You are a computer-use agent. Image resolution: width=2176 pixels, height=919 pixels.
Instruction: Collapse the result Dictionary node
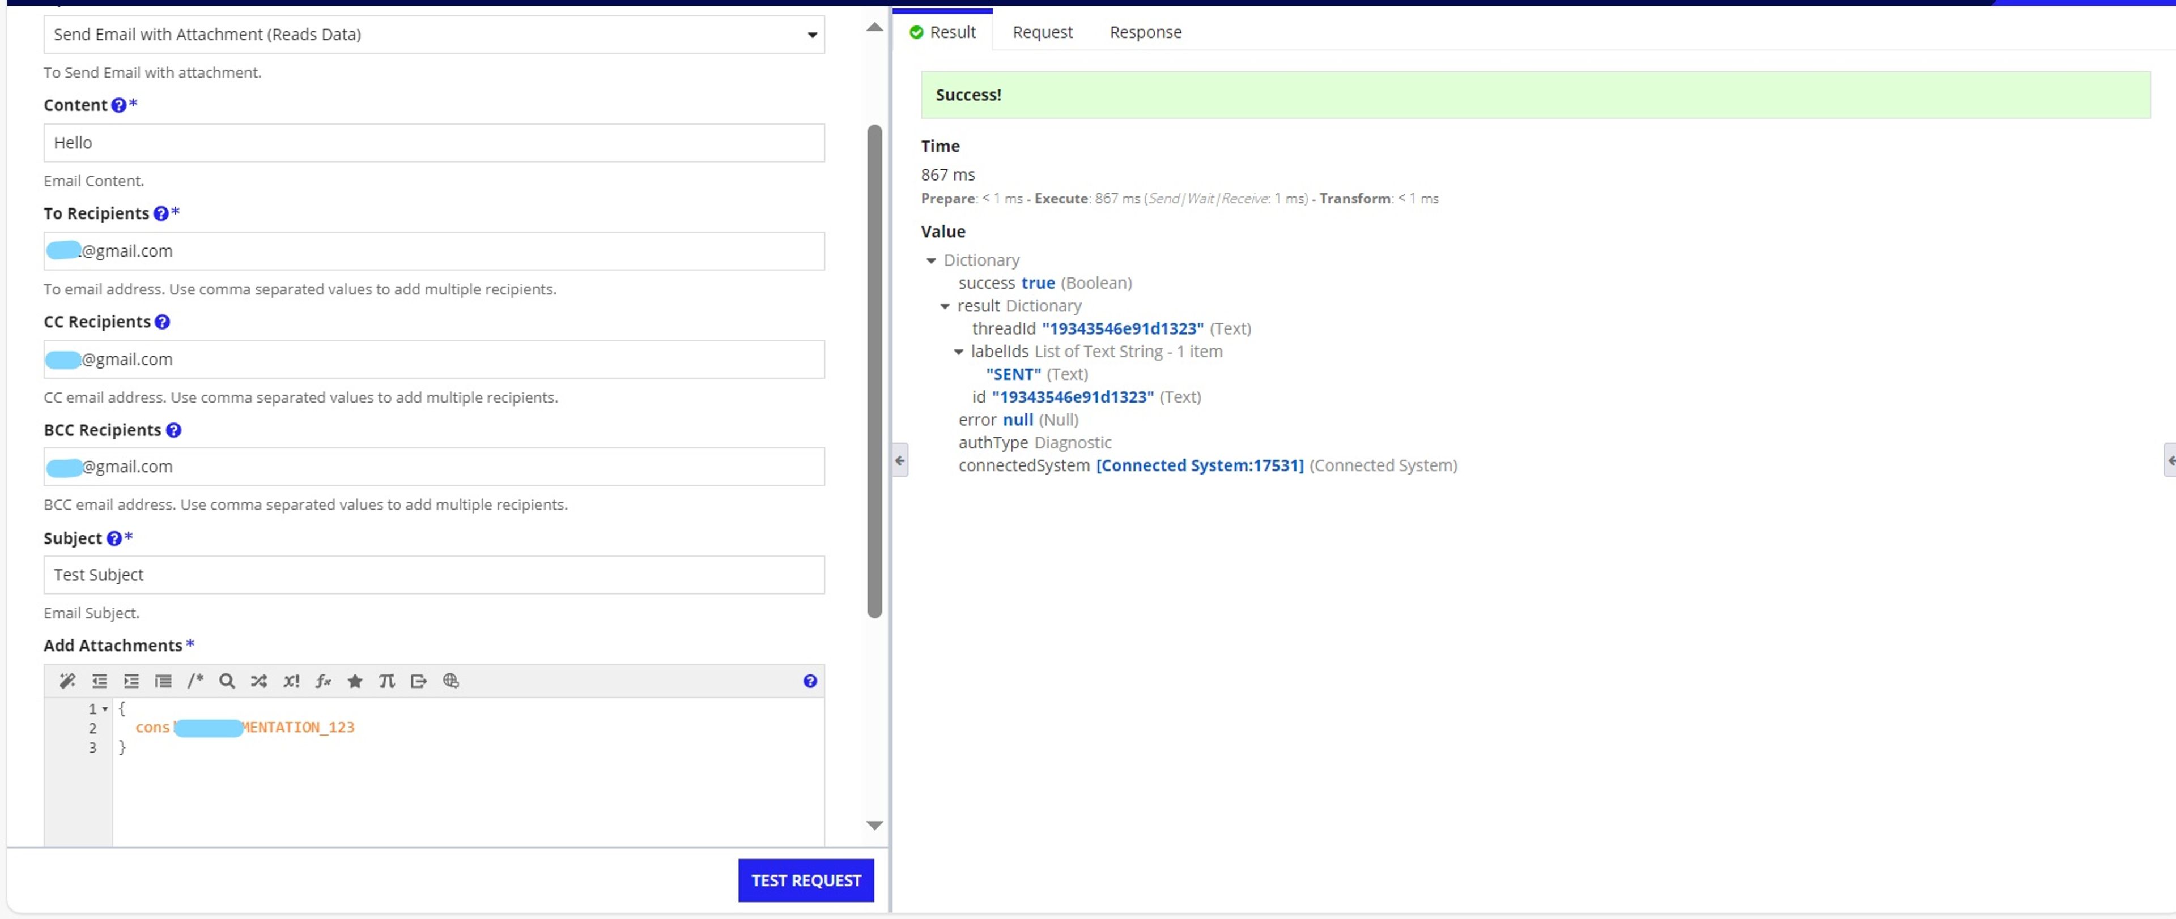click(945, 306)
